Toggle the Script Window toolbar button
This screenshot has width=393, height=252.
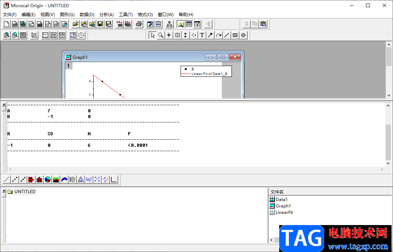(197, 24)
